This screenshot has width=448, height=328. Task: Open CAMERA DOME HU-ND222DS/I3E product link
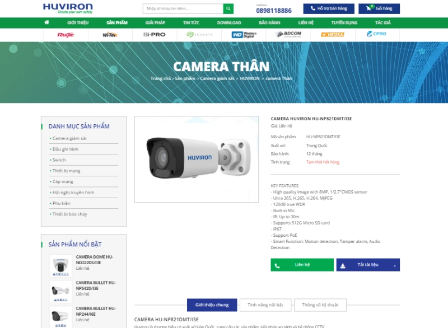pyautogui.click(x=95, y=260)
